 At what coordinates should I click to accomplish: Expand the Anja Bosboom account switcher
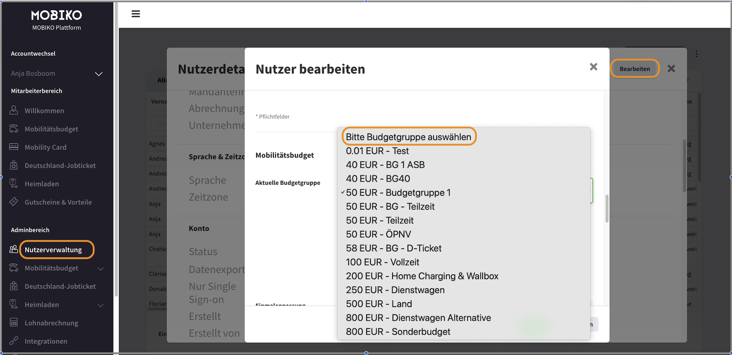tap(98, 74)
